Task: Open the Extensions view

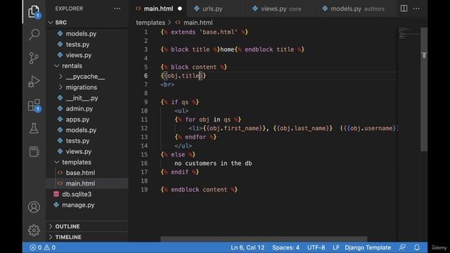Action: click(x=34, y=105)
